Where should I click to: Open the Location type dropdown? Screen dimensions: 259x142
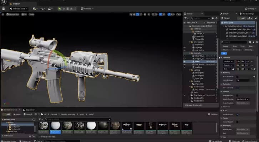(x=228, y=61)
